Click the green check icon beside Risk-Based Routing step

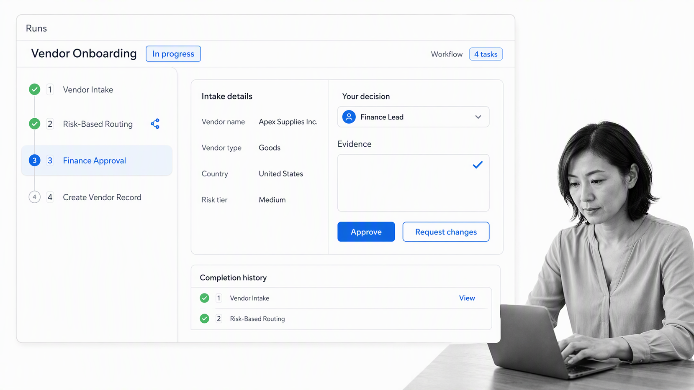point(34,124)
